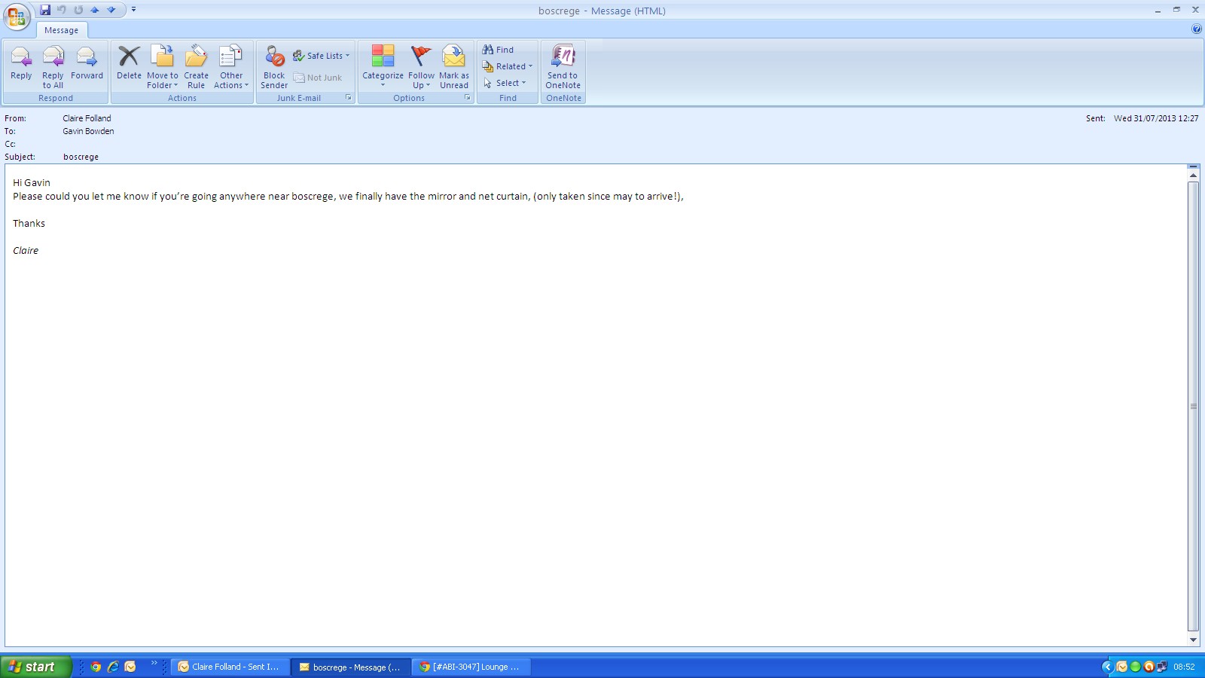This screenshot has height=678, width=1205.
Task: Switch to the Message ribbon tab
Action: [62, 30]
